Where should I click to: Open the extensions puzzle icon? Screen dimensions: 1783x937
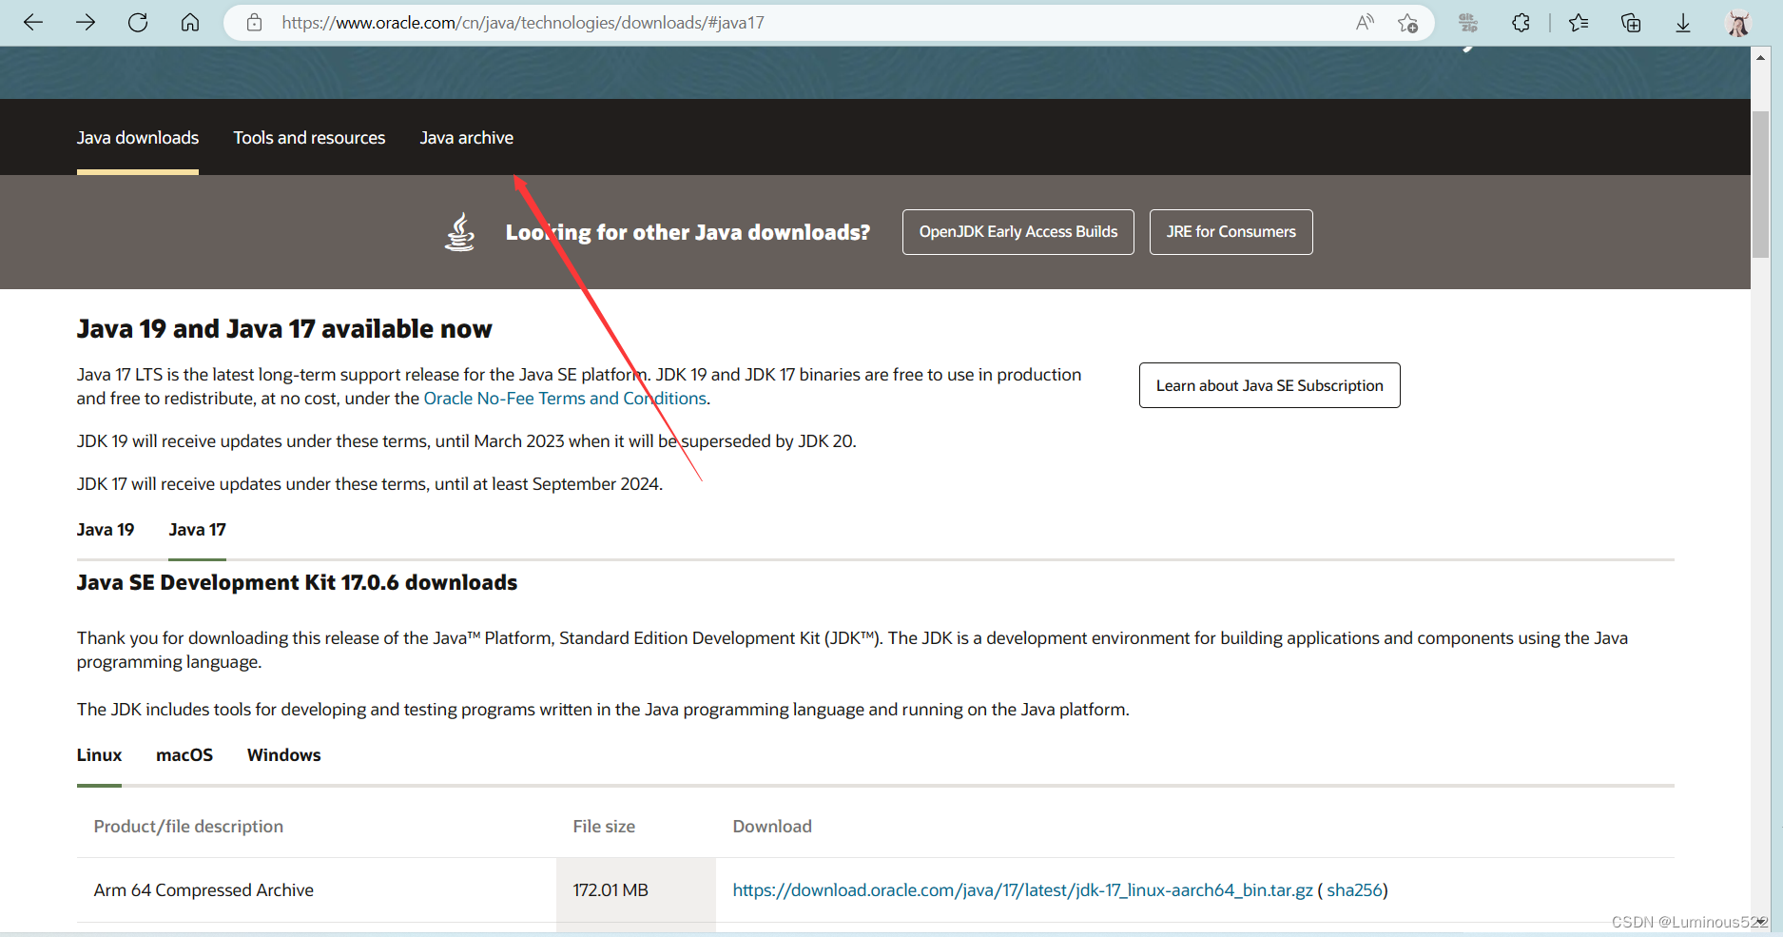pyautogui.click(x=1521, y=23)
